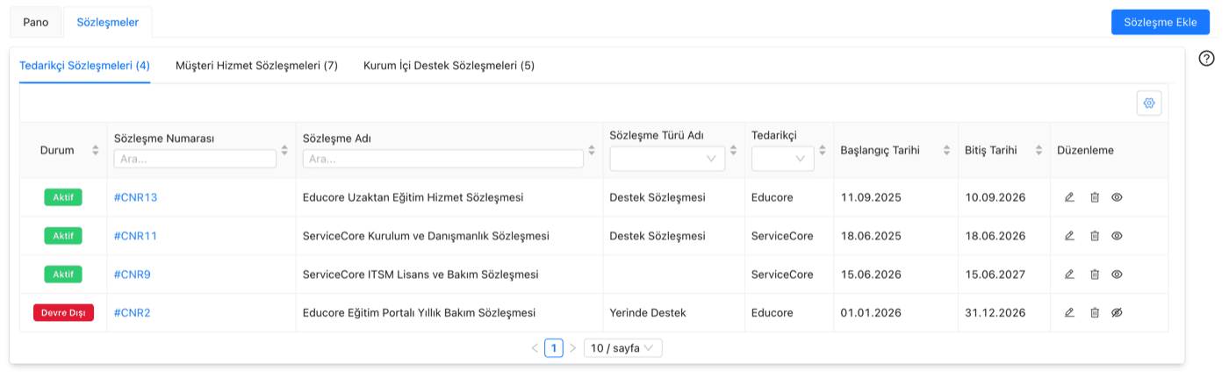
Task: Open Kurum İçi Destek Sözleşmeleri (5) tab
Action: (x=449, y=66)
